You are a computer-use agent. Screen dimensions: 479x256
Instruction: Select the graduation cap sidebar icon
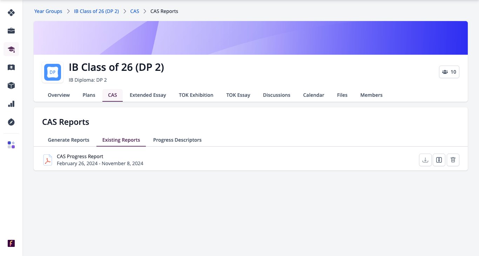tap(11, 49)
